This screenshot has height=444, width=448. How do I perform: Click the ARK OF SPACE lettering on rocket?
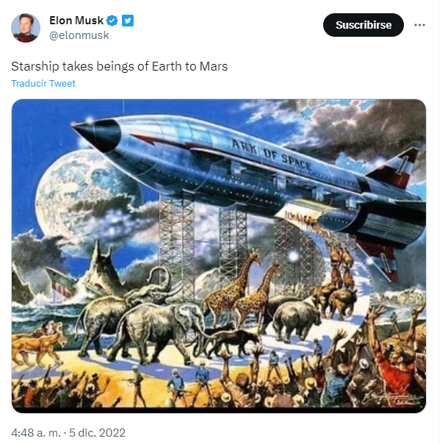tap(271, 154)
